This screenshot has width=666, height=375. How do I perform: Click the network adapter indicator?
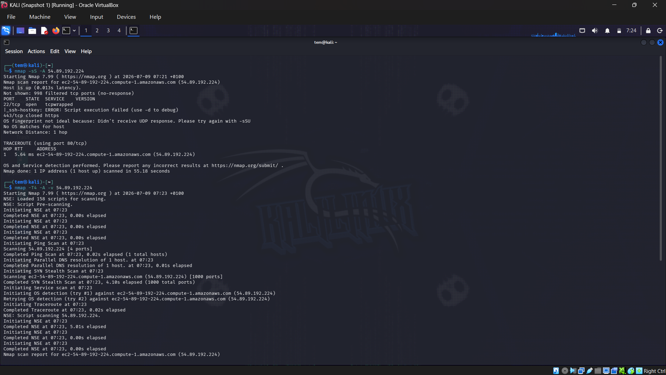click(x=581, y=371)
